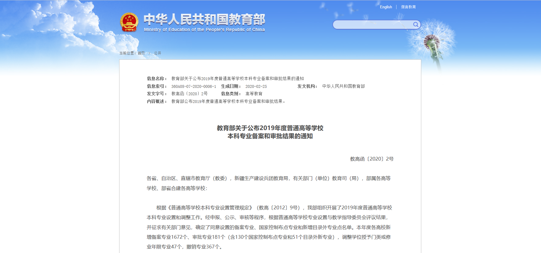This screenshot has width=541, height=253.
Task: Click the 信息类别 label
Action: click(231, 94)
